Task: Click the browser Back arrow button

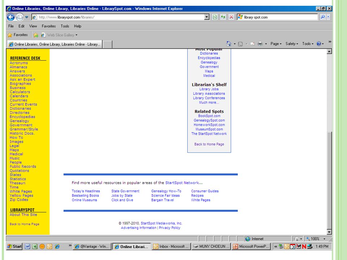Action: (x=10, y=17)
